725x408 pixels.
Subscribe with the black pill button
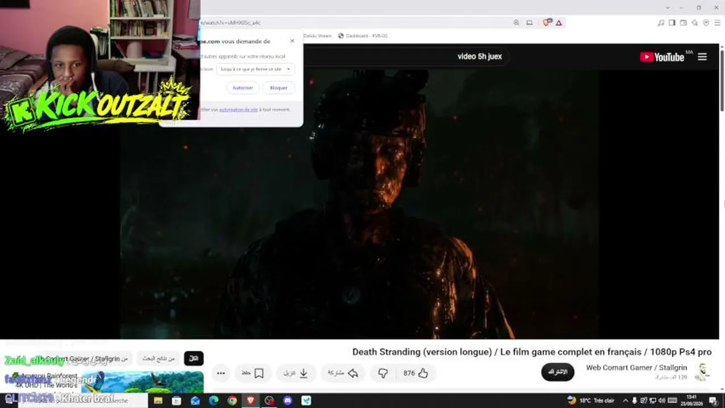(558, 372)
